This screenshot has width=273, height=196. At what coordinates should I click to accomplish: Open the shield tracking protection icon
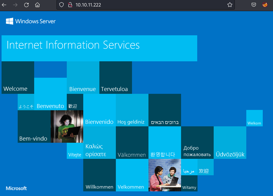61,5
